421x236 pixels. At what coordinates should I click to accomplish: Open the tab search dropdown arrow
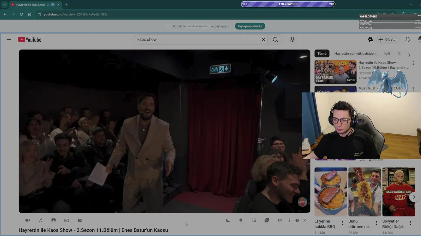point(4,5)
